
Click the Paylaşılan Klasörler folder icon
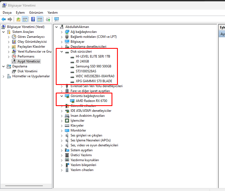(x=14, y=47)
